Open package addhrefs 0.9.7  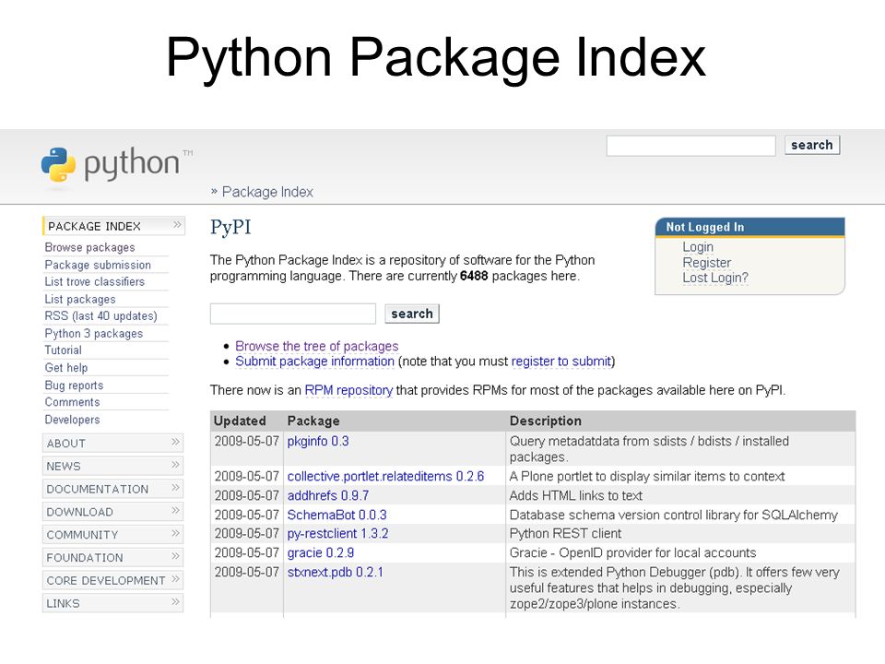(328, 496)
